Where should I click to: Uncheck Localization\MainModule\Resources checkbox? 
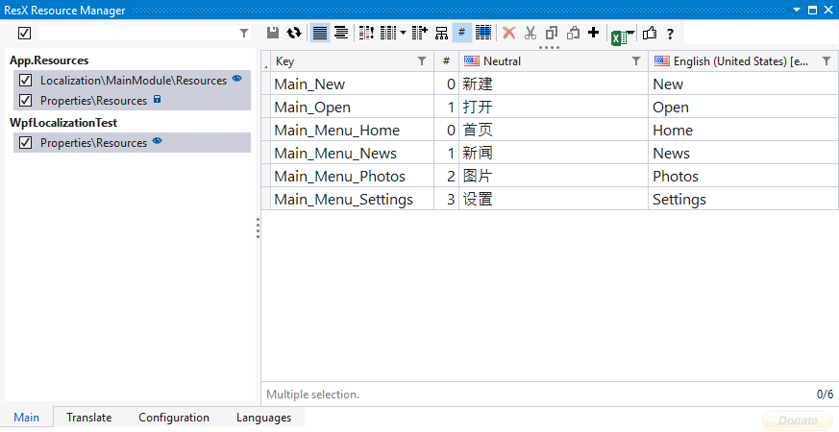(25, 81)
